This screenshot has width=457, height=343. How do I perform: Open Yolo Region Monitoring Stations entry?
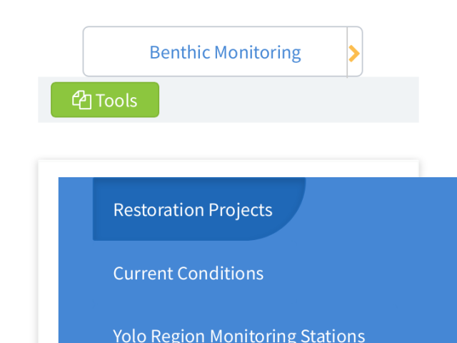coord(238,336)
